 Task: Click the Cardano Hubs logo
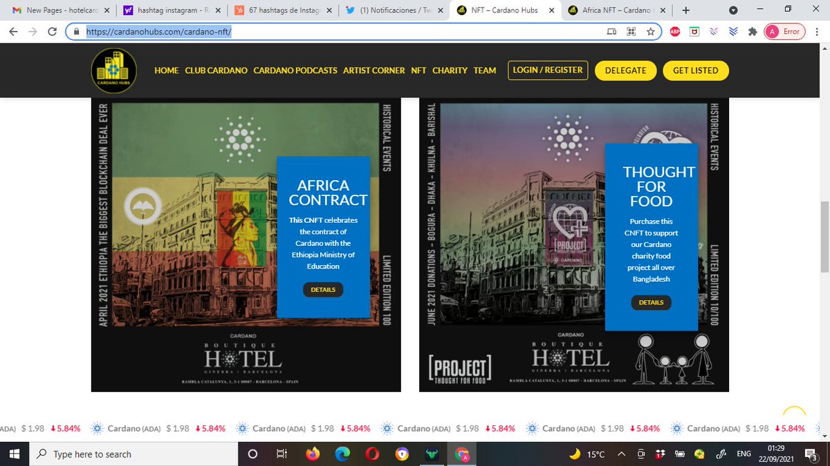(113, 70)
